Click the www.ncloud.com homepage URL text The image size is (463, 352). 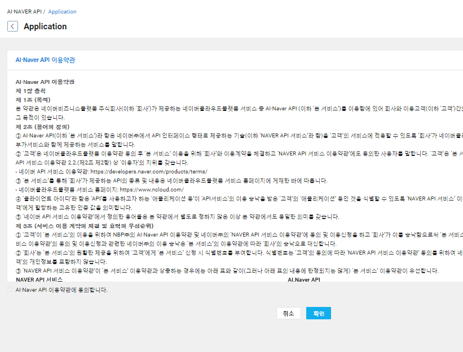pos(152,190)
